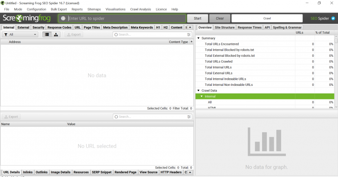The height and width of the screenshot is (177, 338).
Task: Switch to the H2 tab
Action: (x=166, y=27)
